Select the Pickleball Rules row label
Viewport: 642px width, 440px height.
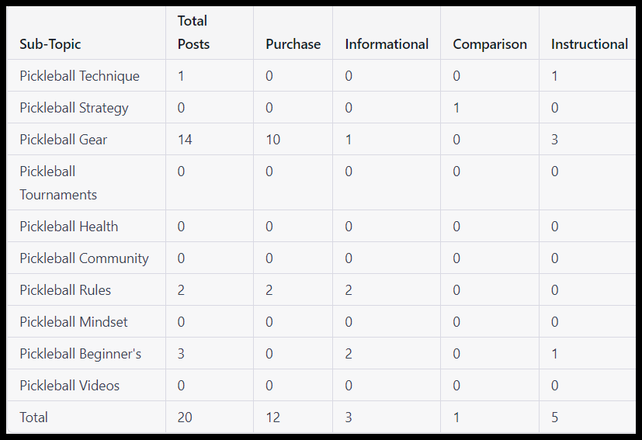pos(65,290)
